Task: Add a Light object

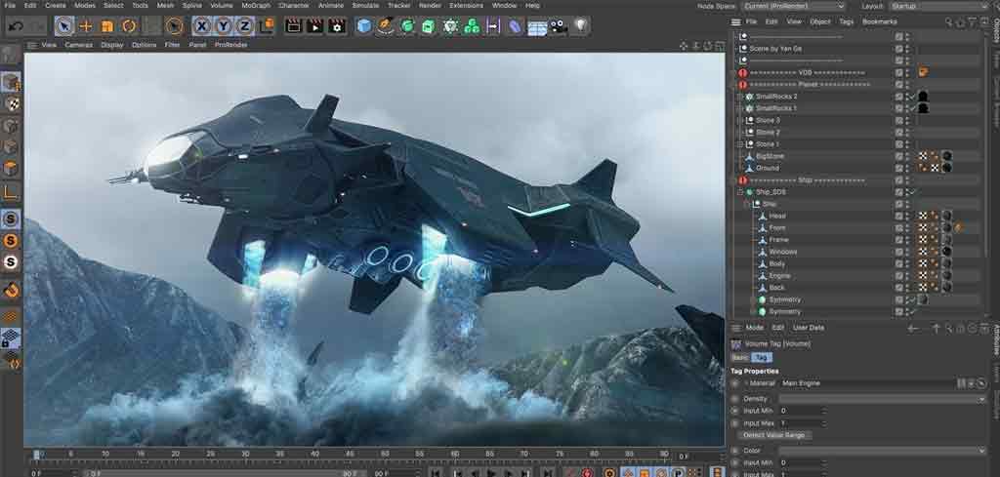Action: click(x=581, y=26)
